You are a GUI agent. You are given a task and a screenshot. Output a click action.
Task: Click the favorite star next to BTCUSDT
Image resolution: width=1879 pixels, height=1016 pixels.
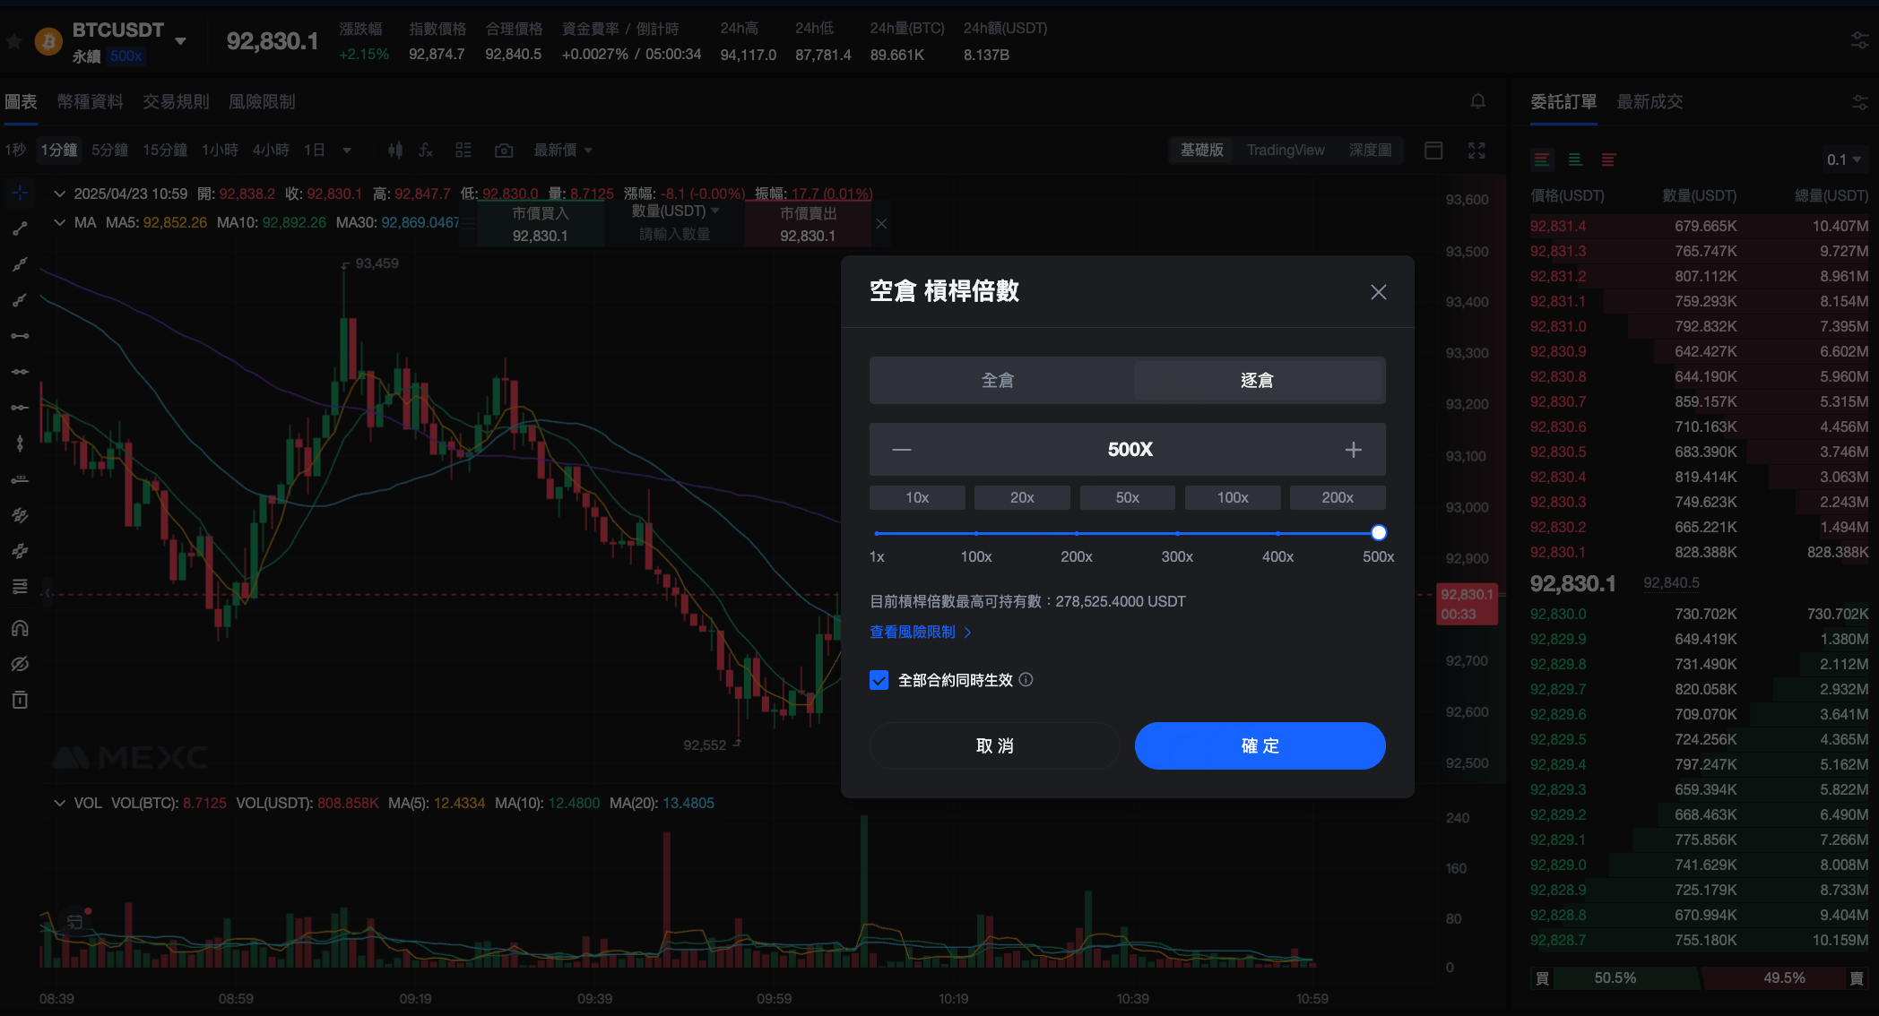14,41
